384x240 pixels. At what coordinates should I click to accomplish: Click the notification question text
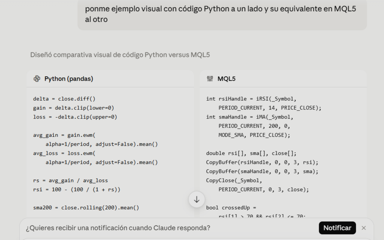[x=118, y=228]
